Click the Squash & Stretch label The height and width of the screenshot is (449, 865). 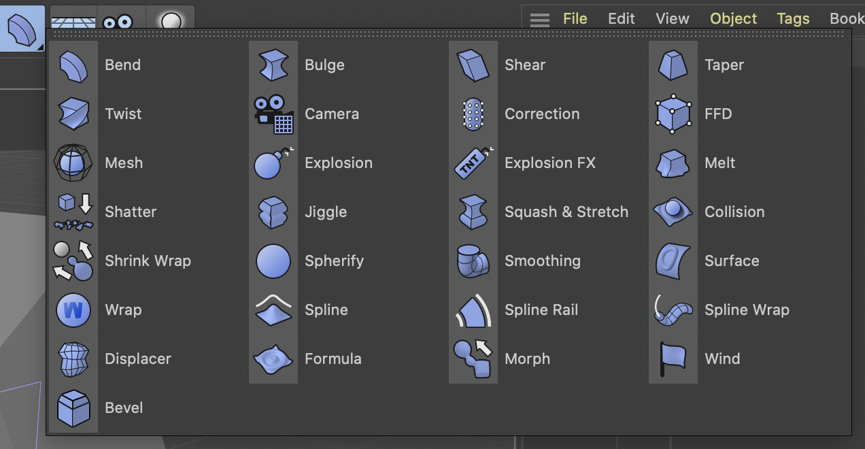[566, 212]
